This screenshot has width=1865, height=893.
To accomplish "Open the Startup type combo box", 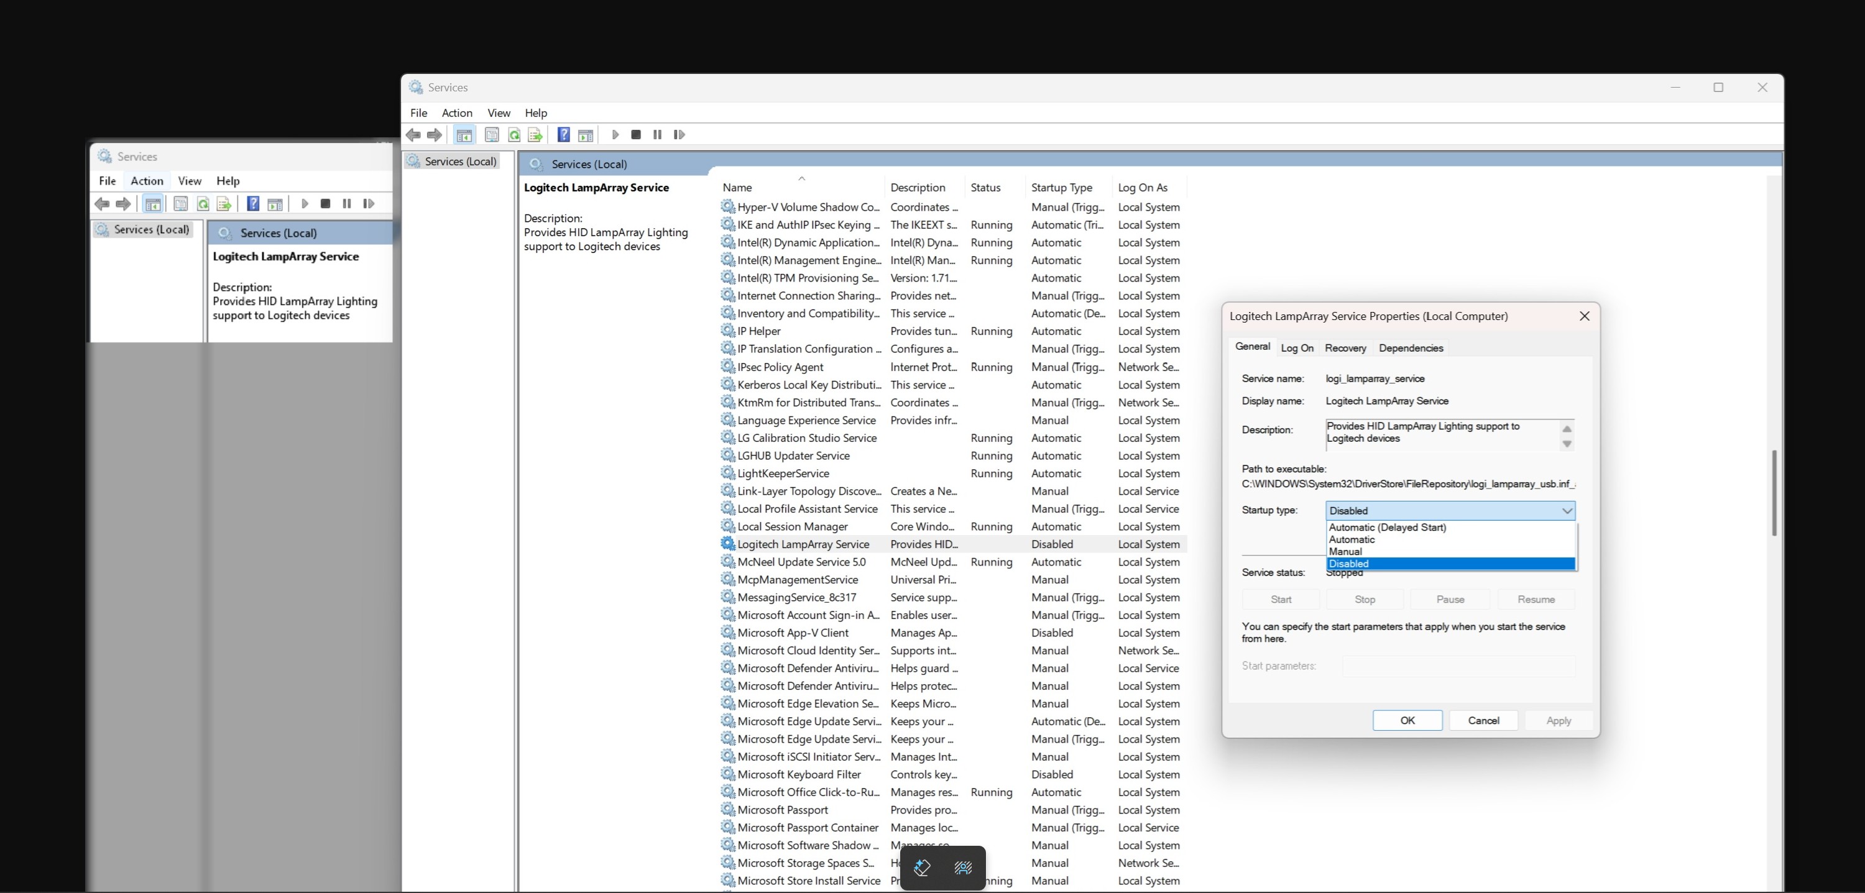I will coord(1450,510).
